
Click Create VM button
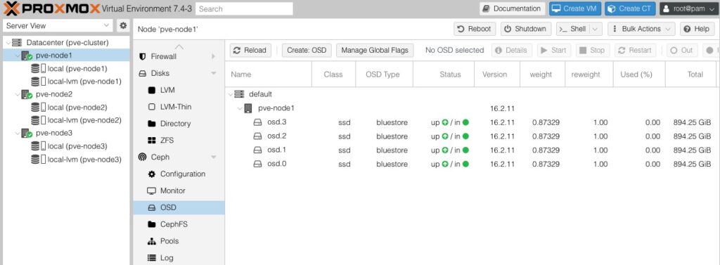tap(575, 8)
